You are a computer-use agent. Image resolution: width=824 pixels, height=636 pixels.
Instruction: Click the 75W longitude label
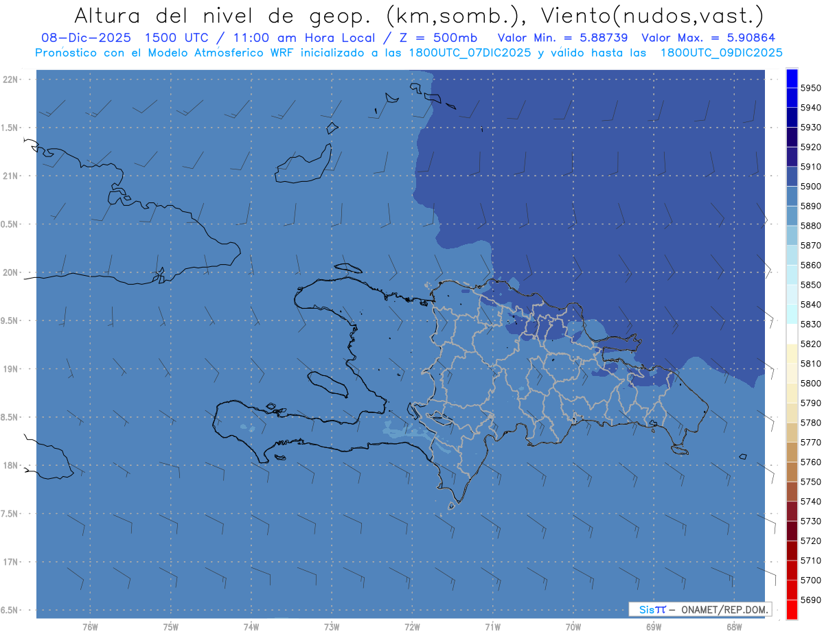[171, 627]
